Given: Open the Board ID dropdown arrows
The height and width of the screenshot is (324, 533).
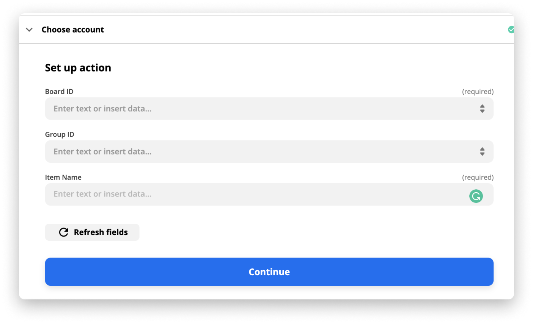Looking at the screenshot, I should point(482,109).
